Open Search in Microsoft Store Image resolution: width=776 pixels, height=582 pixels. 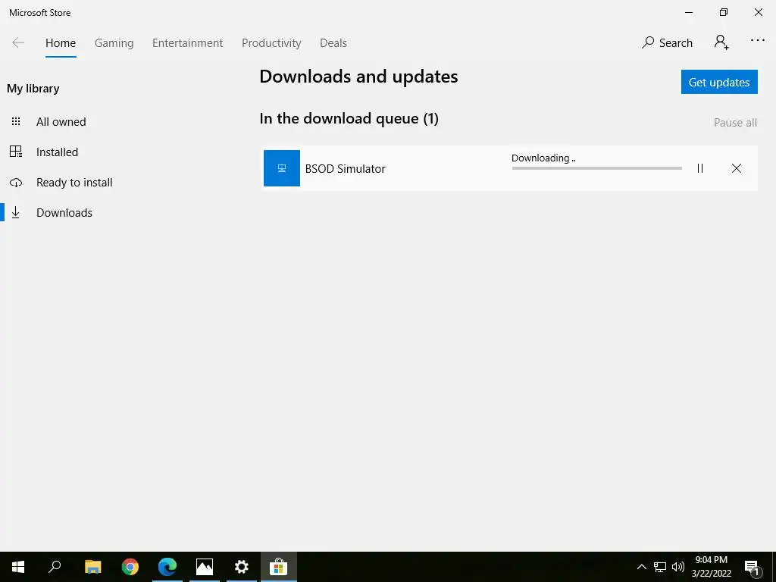click(667, 42)
